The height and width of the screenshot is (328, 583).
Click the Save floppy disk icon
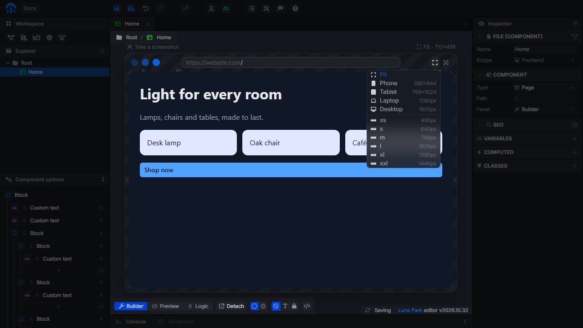[117, 8]
